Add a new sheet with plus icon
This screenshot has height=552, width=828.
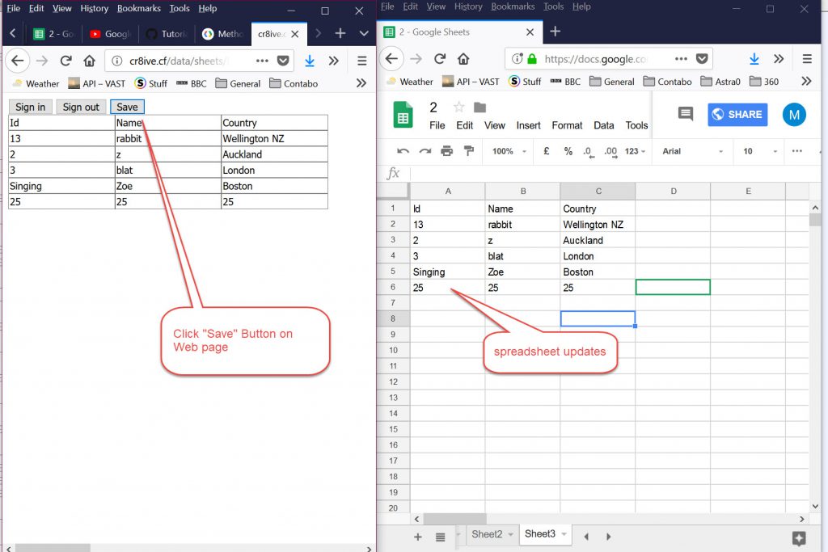418,537
